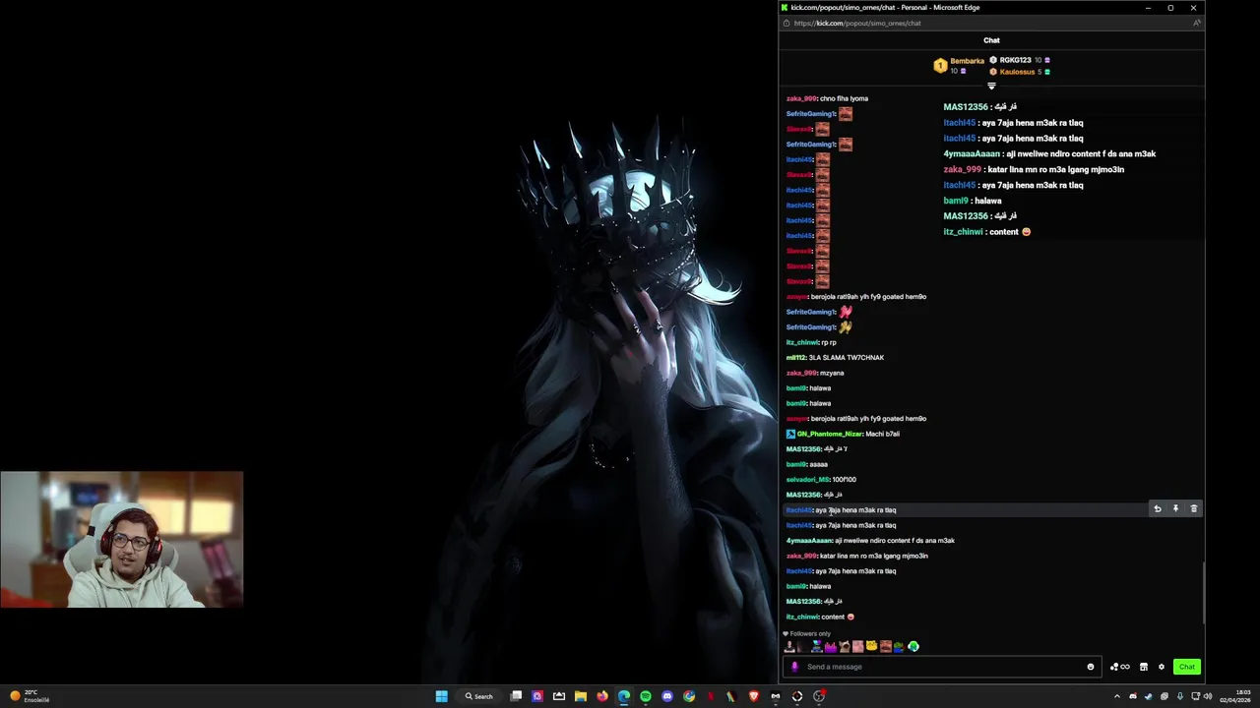
Task: Click the purple microphone icon in message box
Action: coord(794,667)
